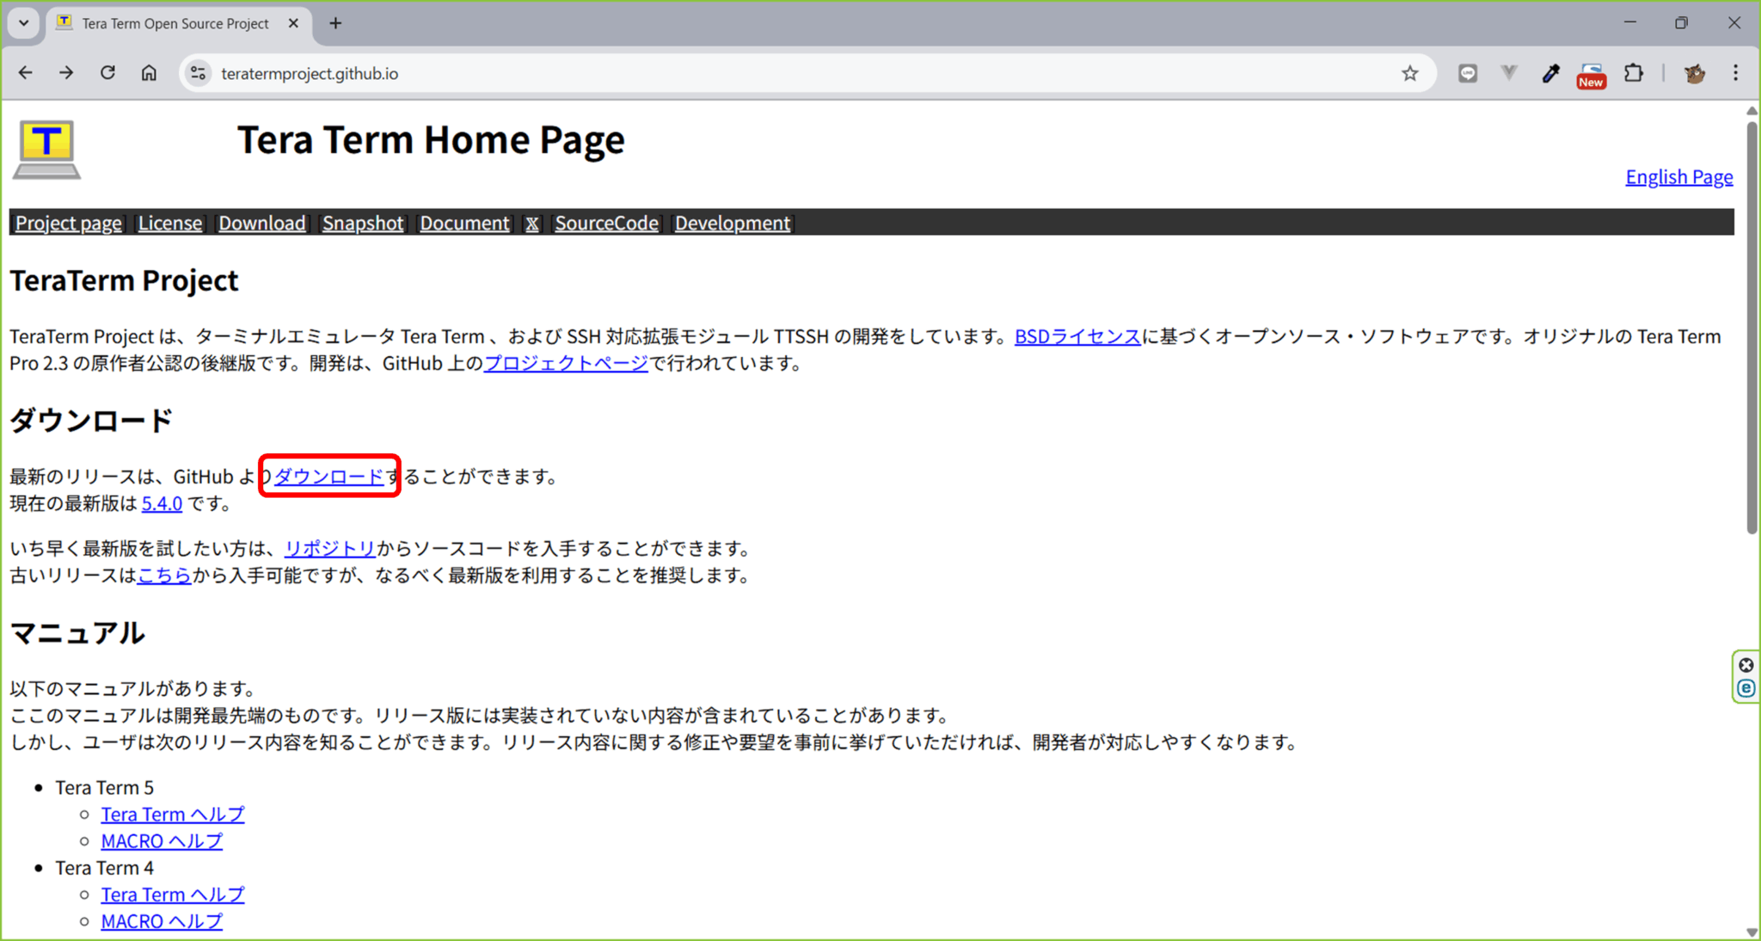Switch to the Download menu item
Screen dimensions: 1761x941
(261, 223)
